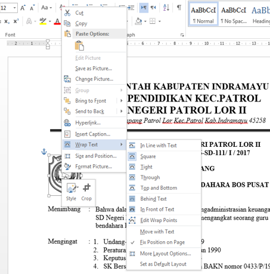Image resolution: width=270 pixels, height=274 pixels.
Task: Expand the Send to Back submenu arrow
Action: click(x=122, y=111)
